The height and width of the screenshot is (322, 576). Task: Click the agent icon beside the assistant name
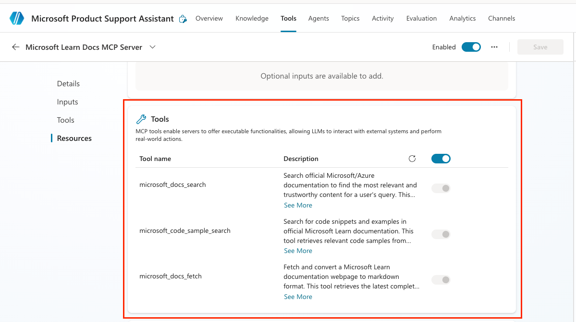click(x=183, y=19)
